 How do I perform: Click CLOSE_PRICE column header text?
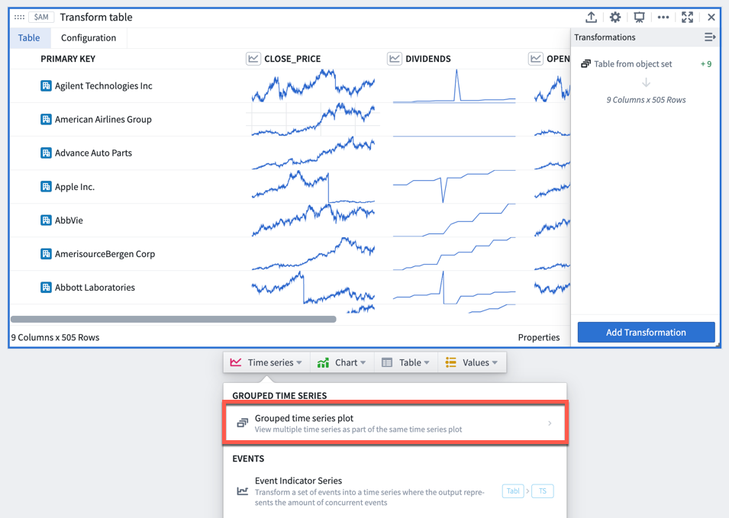292,59
